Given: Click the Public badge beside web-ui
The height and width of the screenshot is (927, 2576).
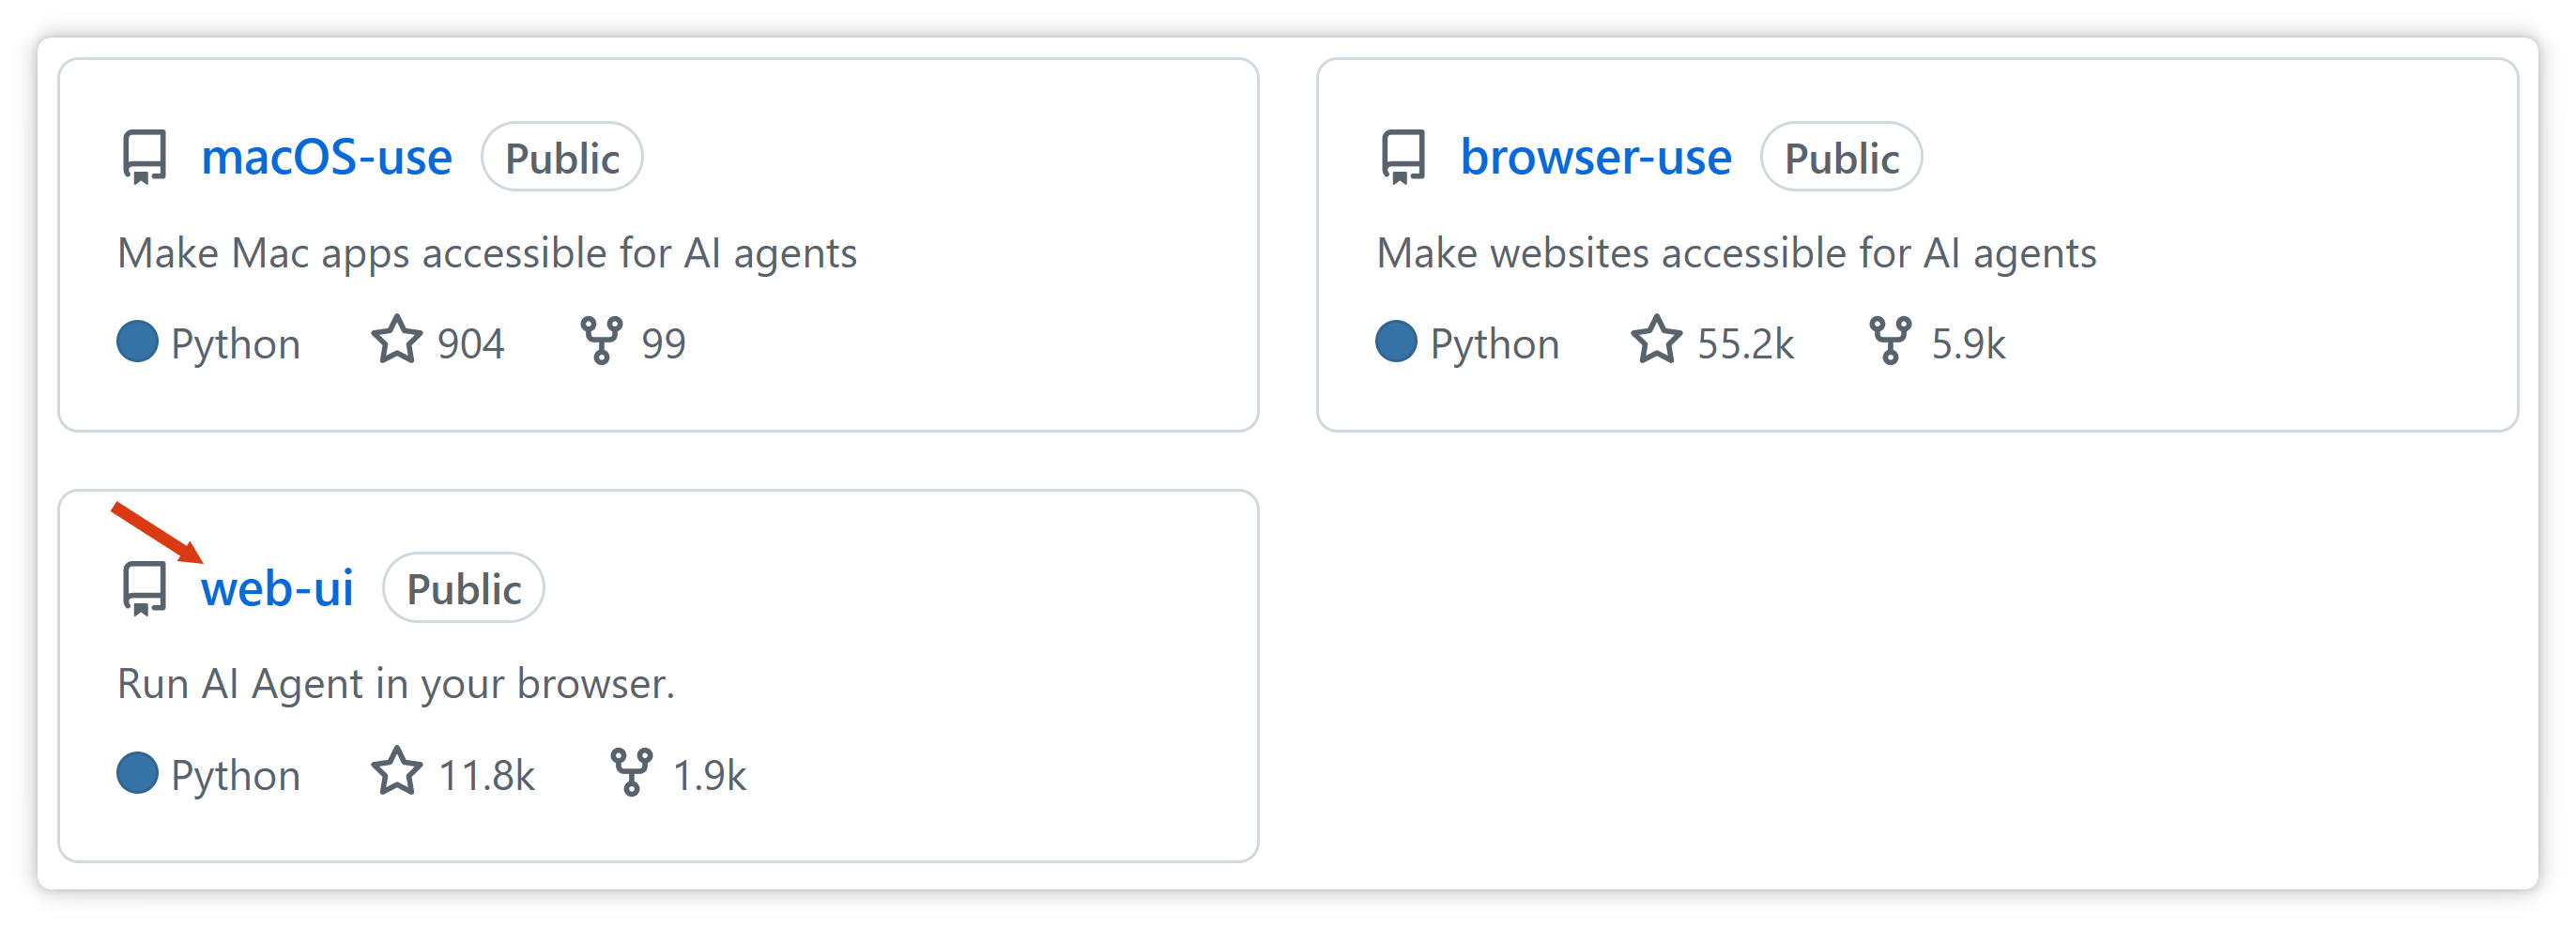Looking at the screenshot, I should click(x=464, y=588).
